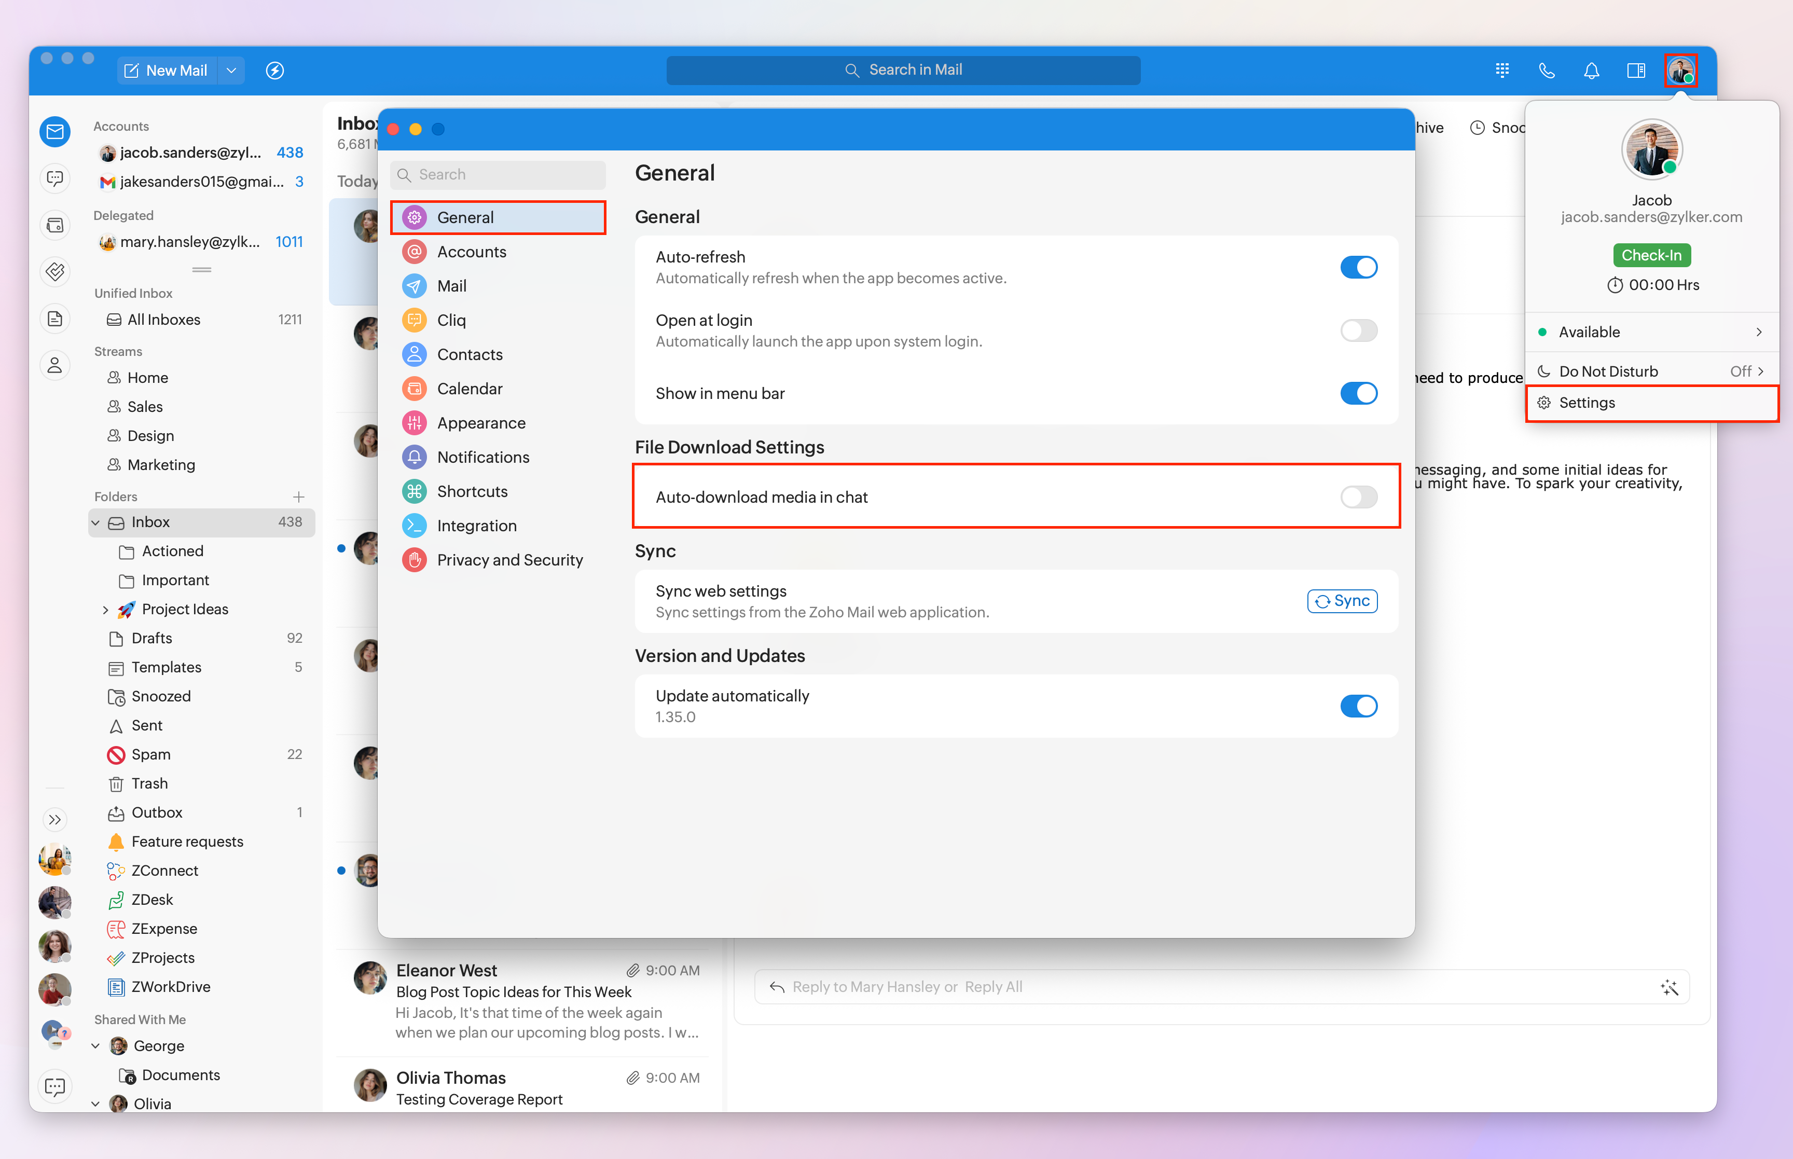Image resolution: width=1793 pixels, height=1159 pixels.
Task: Open the calendar icon in left rail
Action: 55,225
